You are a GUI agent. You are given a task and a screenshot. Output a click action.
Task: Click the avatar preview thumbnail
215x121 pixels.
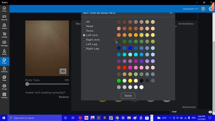[x=47, y=48]
